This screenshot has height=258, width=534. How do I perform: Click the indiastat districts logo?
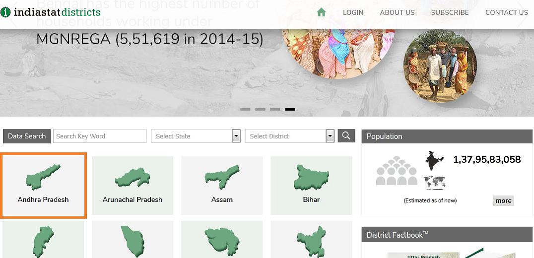tap(51, 12)
